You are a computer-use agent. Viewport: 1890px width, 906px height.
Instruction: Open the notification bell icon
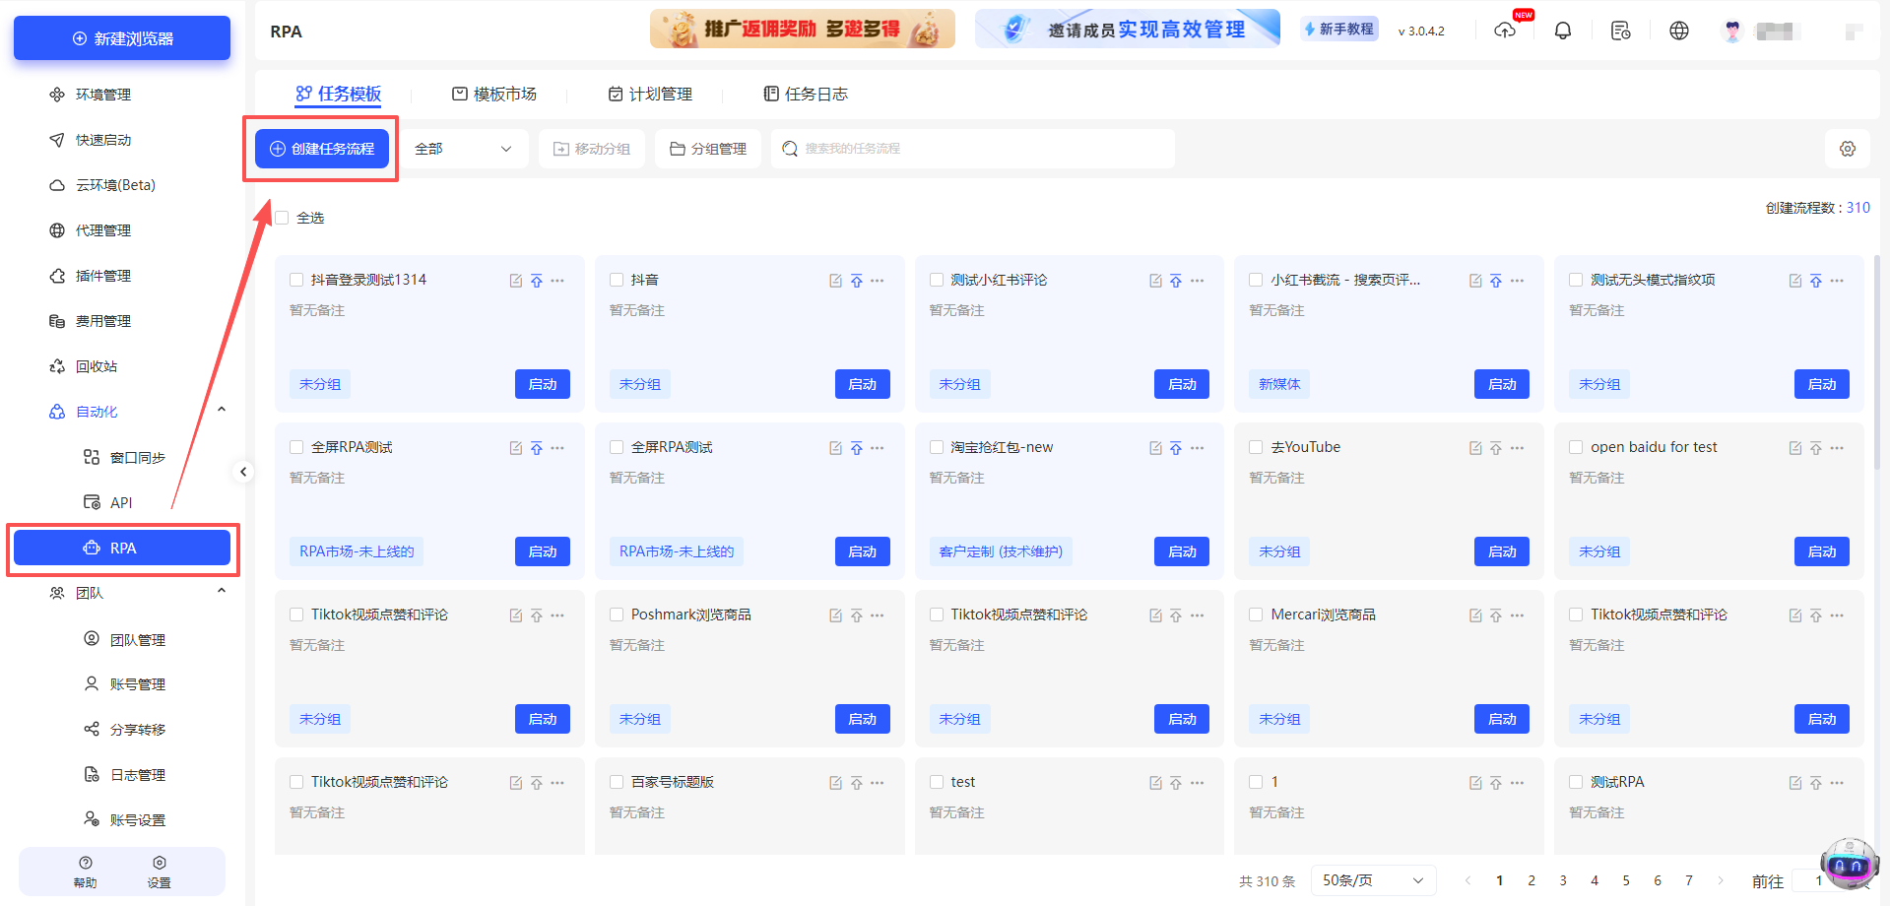(x=1563, y=31)
